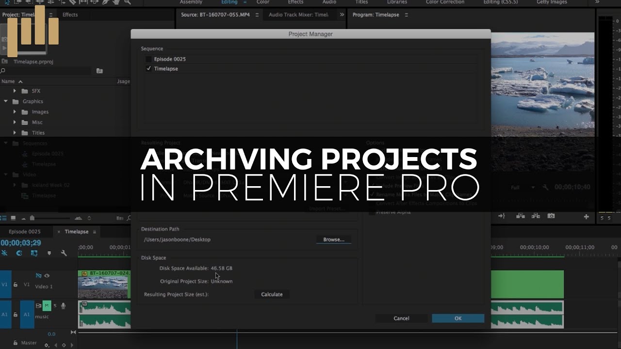The image size is (621, 349).
Task: Open the Timelapse timeline panel menu
Action: (x=95, y=232)
